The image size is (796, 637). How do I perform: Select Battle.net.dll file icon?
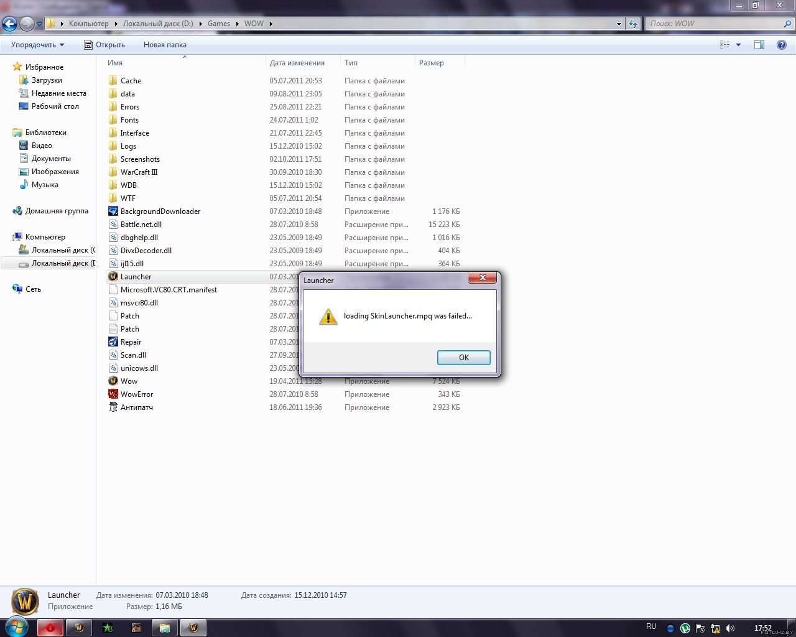(x=113, y=224)
